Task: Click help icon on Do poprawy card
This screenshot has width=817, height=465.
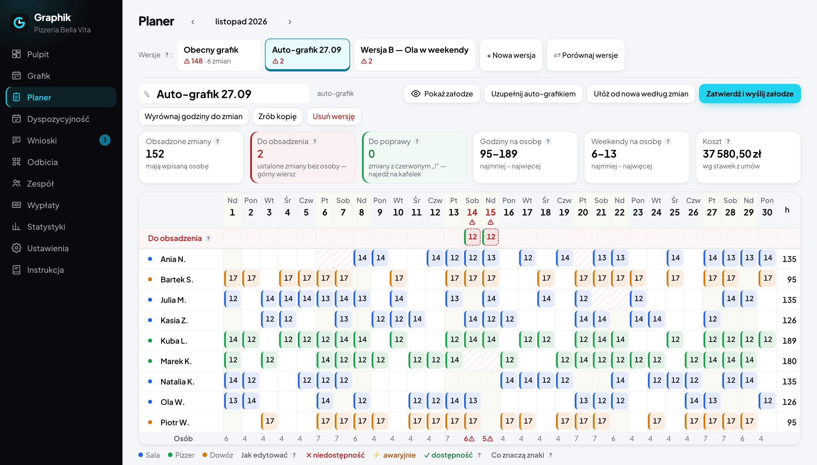Action: tap(417, 141)
